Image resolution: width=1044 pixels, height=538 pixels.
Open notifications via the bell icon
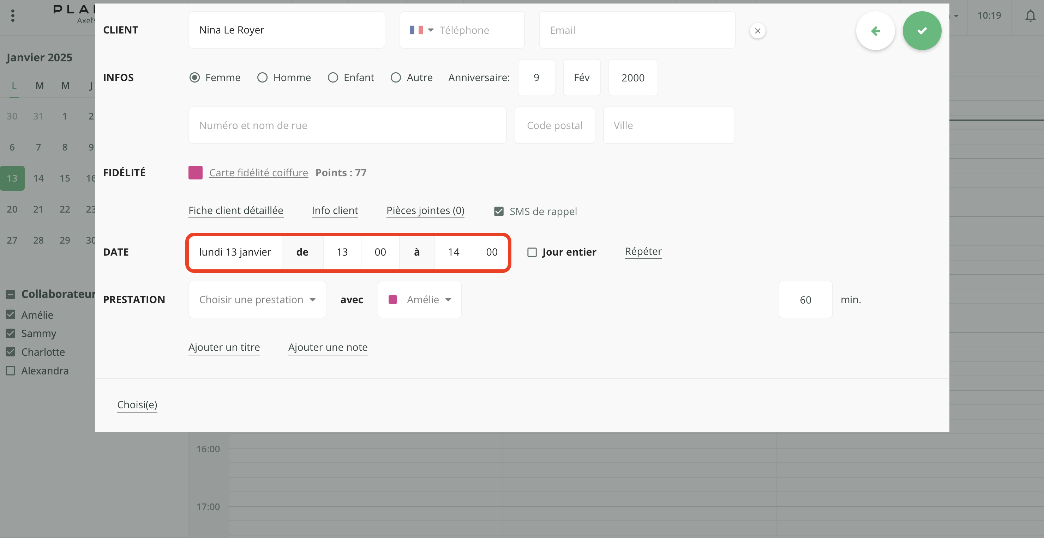(x=1030, y=16)
